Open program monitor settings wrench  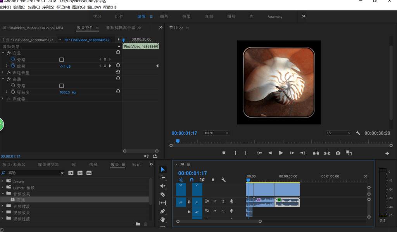[358, 133]
